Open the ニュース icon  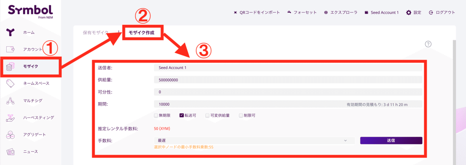click(x=11, y=151)
